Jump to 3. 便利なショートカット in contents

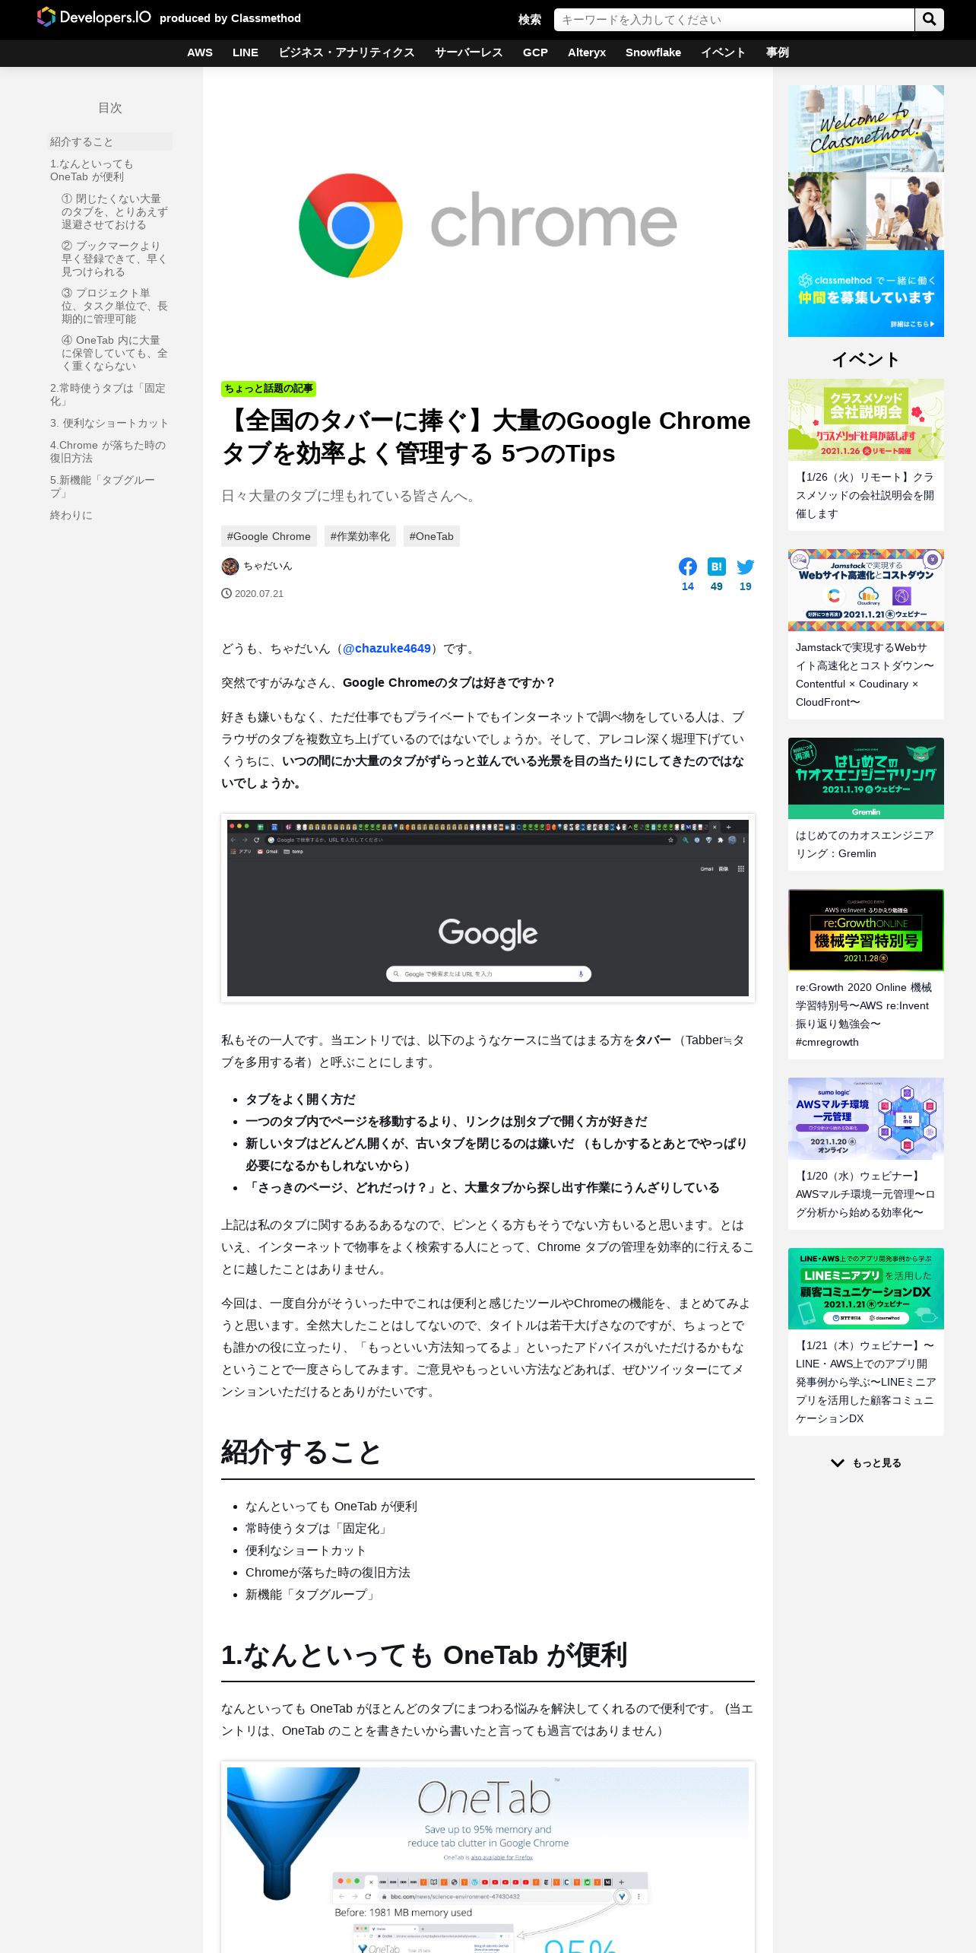[x=109, y=423]
